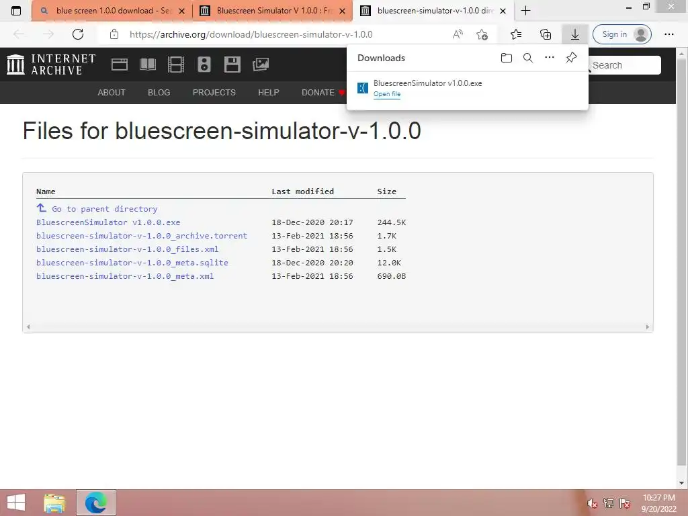This screenshot has height=516, width=688.
Task: Launch File Explorer from taskbar
Action: point(54,503)
